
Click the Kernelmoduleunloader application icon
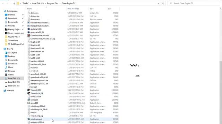coord(28,35)
